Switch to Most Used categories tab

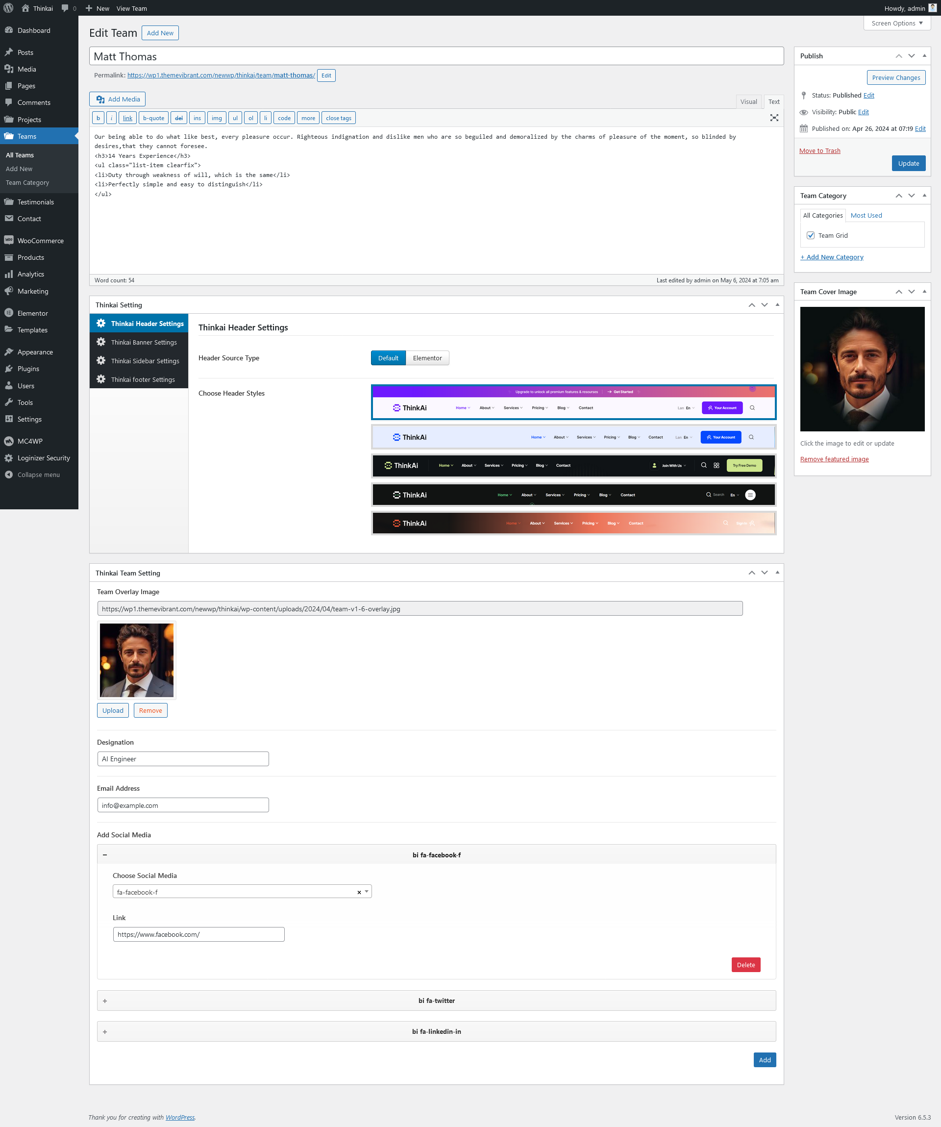click(x=866, y=215)
